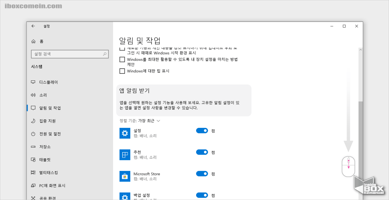Select the 홈 home icon in sidebar
The height and width of the screenshot is (200, 389).
pyautogui.click(x=34, y=41)
